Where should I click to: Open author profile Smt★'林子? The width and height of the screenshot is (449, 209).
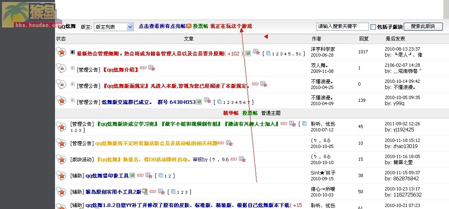coord(323,173)
